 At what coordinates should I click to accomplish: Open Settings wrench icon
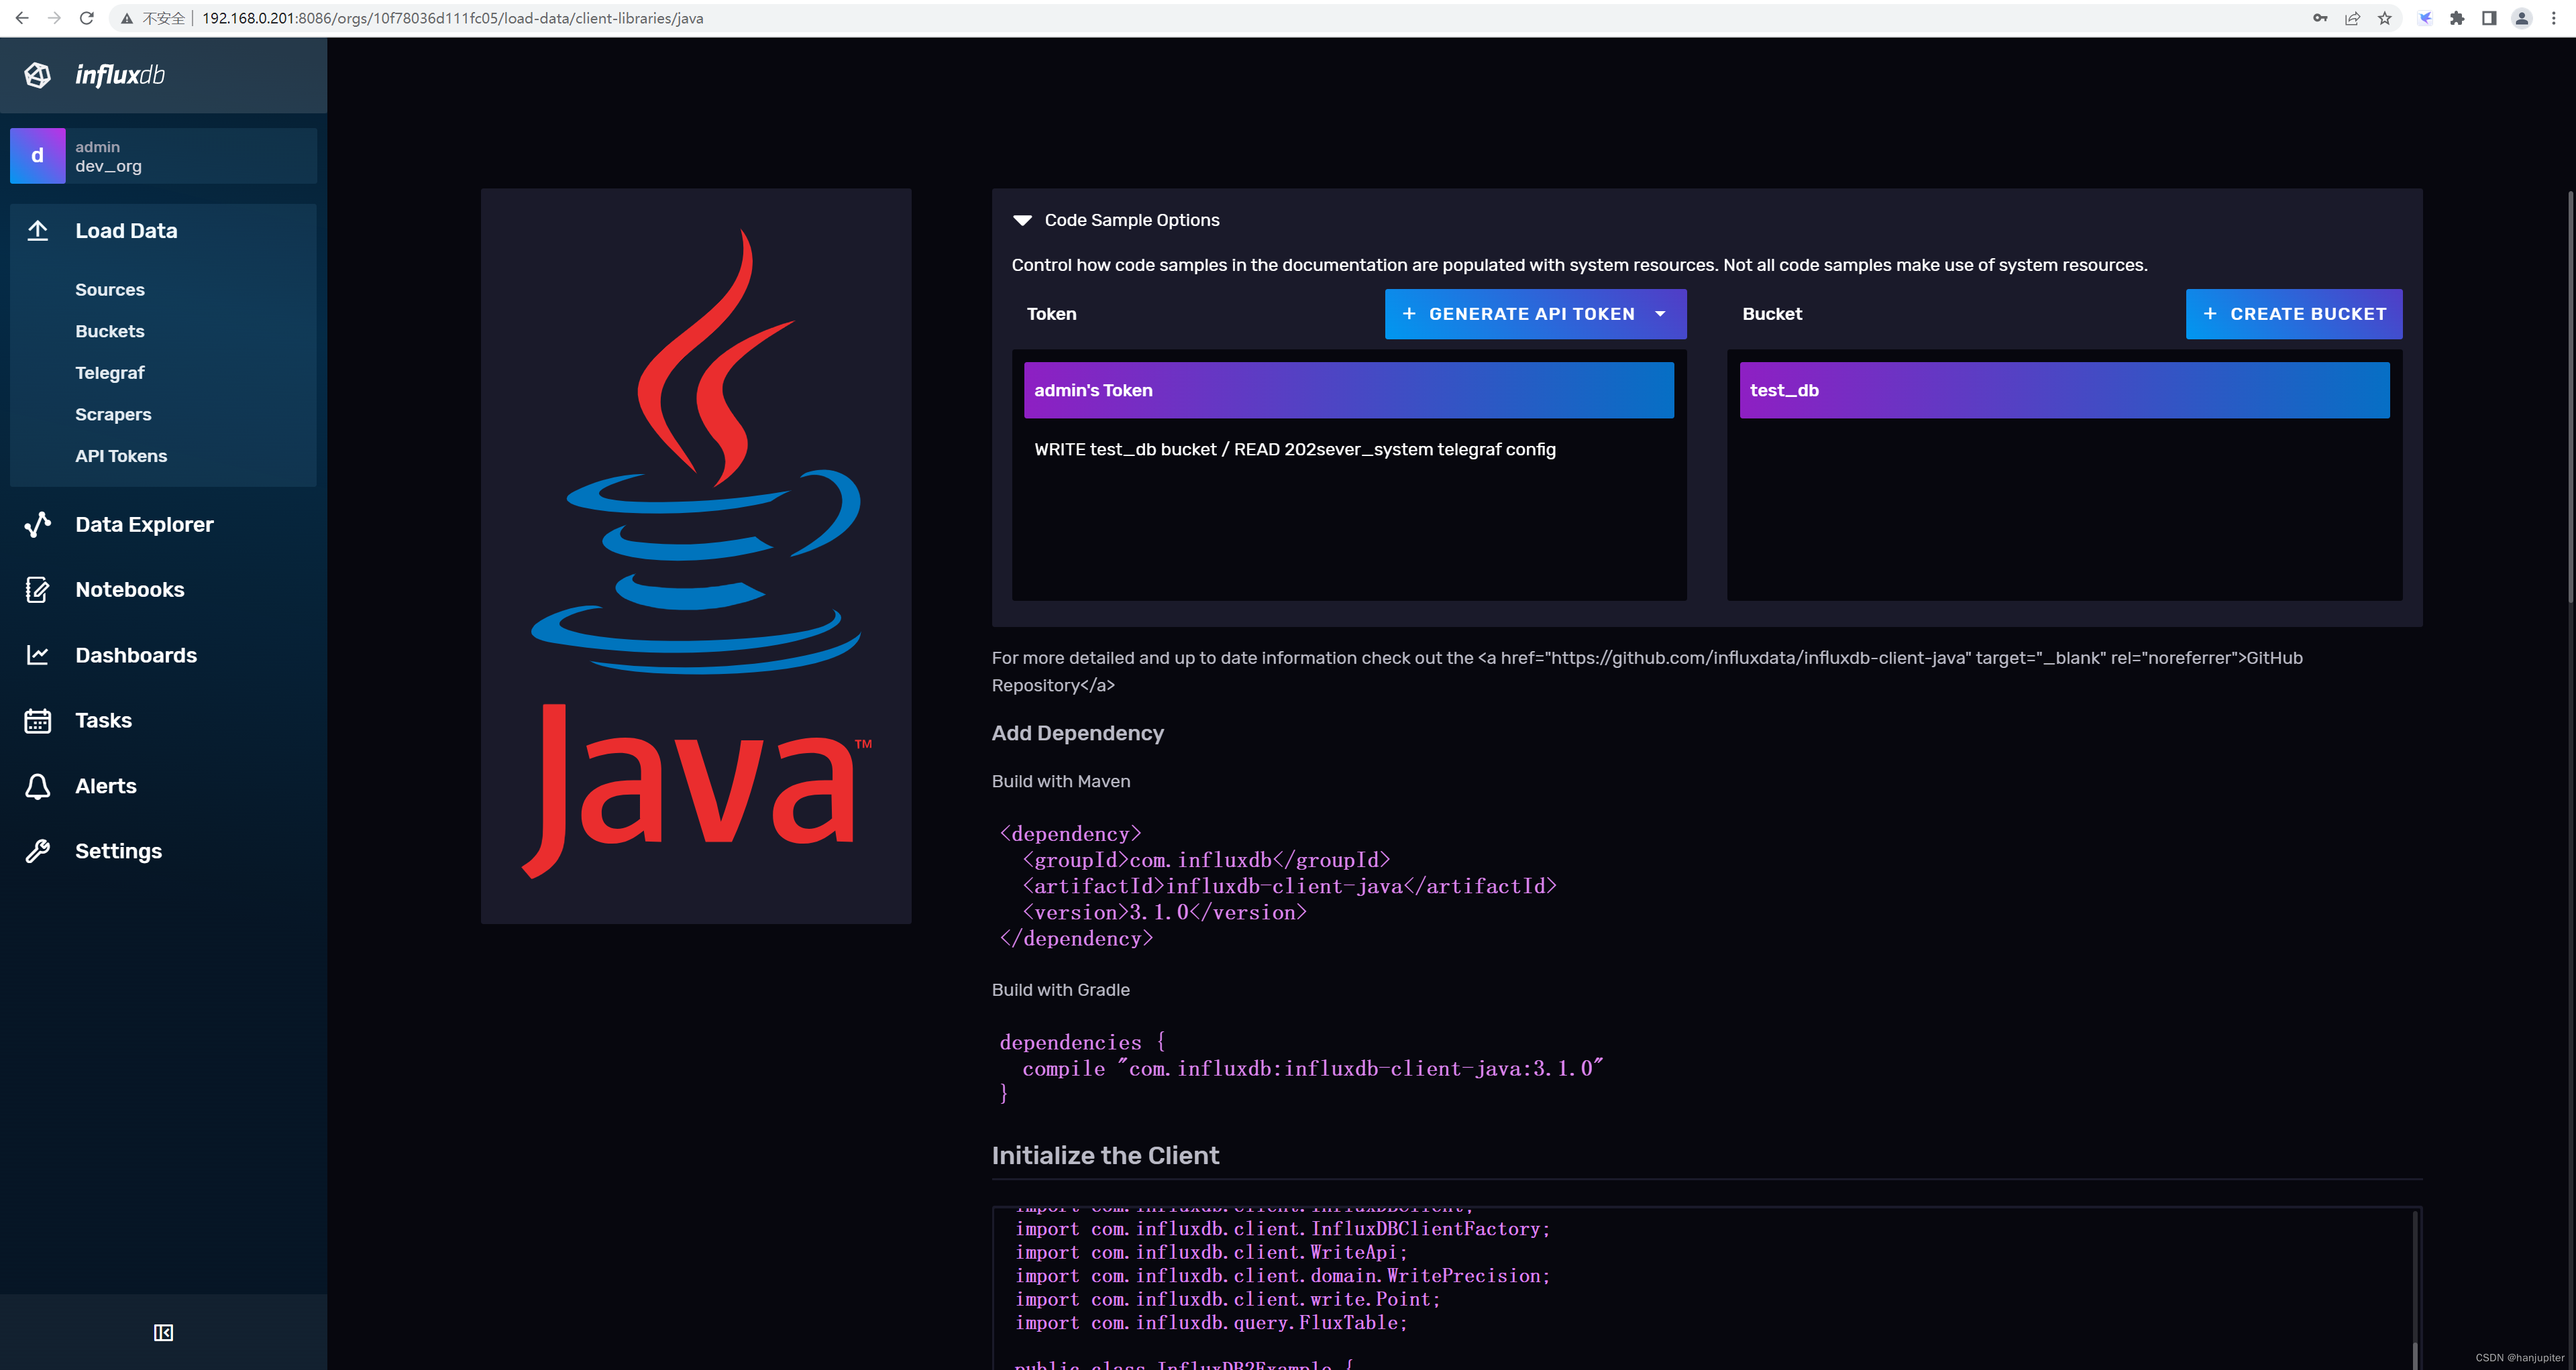[x=38, y=852]
